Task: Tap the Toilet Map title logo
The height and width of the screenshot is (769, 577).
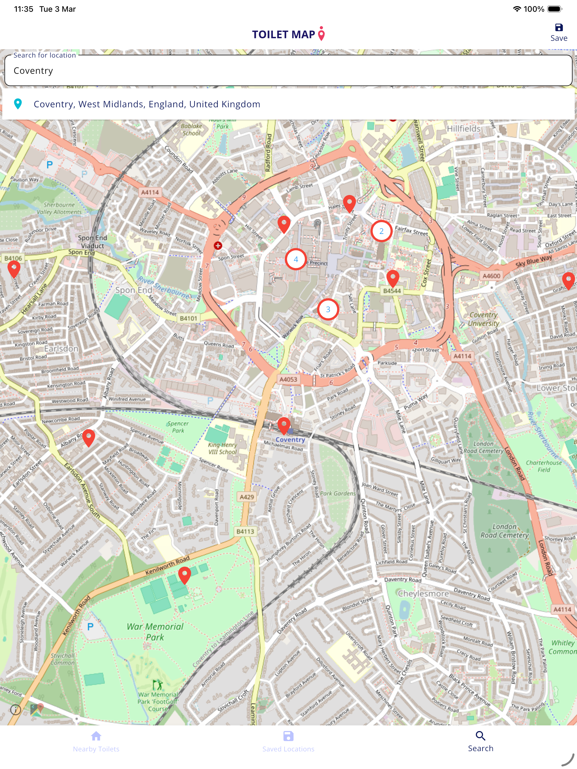Action: click(x=288, y=34)
